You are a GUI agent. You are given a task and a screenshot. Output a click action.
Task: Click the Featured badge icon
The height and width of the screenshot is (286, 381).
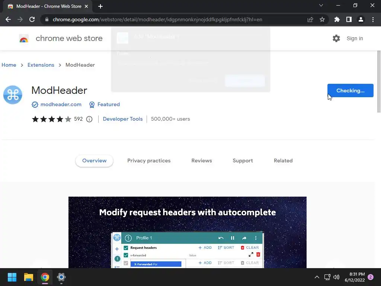(92, 105)
